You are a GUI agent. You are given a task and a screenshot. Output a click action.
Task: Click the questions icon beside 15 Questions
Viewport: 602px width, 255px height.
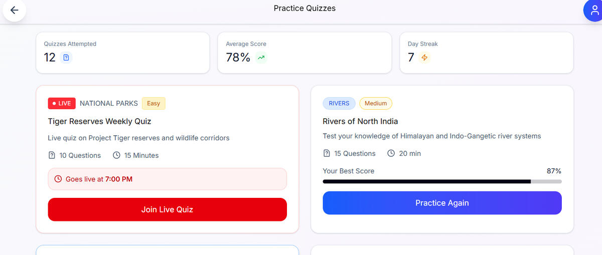pyautogui.click(x=327, y=153)
